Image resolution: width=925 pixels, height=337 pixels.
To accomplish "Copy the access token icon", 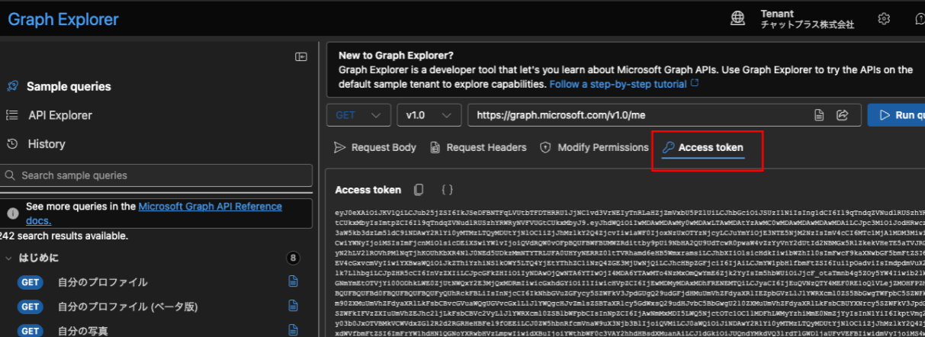I will pos(419,190).
